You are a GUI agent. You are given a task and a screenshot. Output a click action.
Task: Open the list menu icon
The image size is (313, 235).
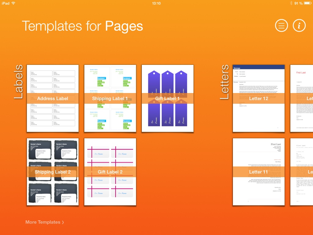pos(282,26)
